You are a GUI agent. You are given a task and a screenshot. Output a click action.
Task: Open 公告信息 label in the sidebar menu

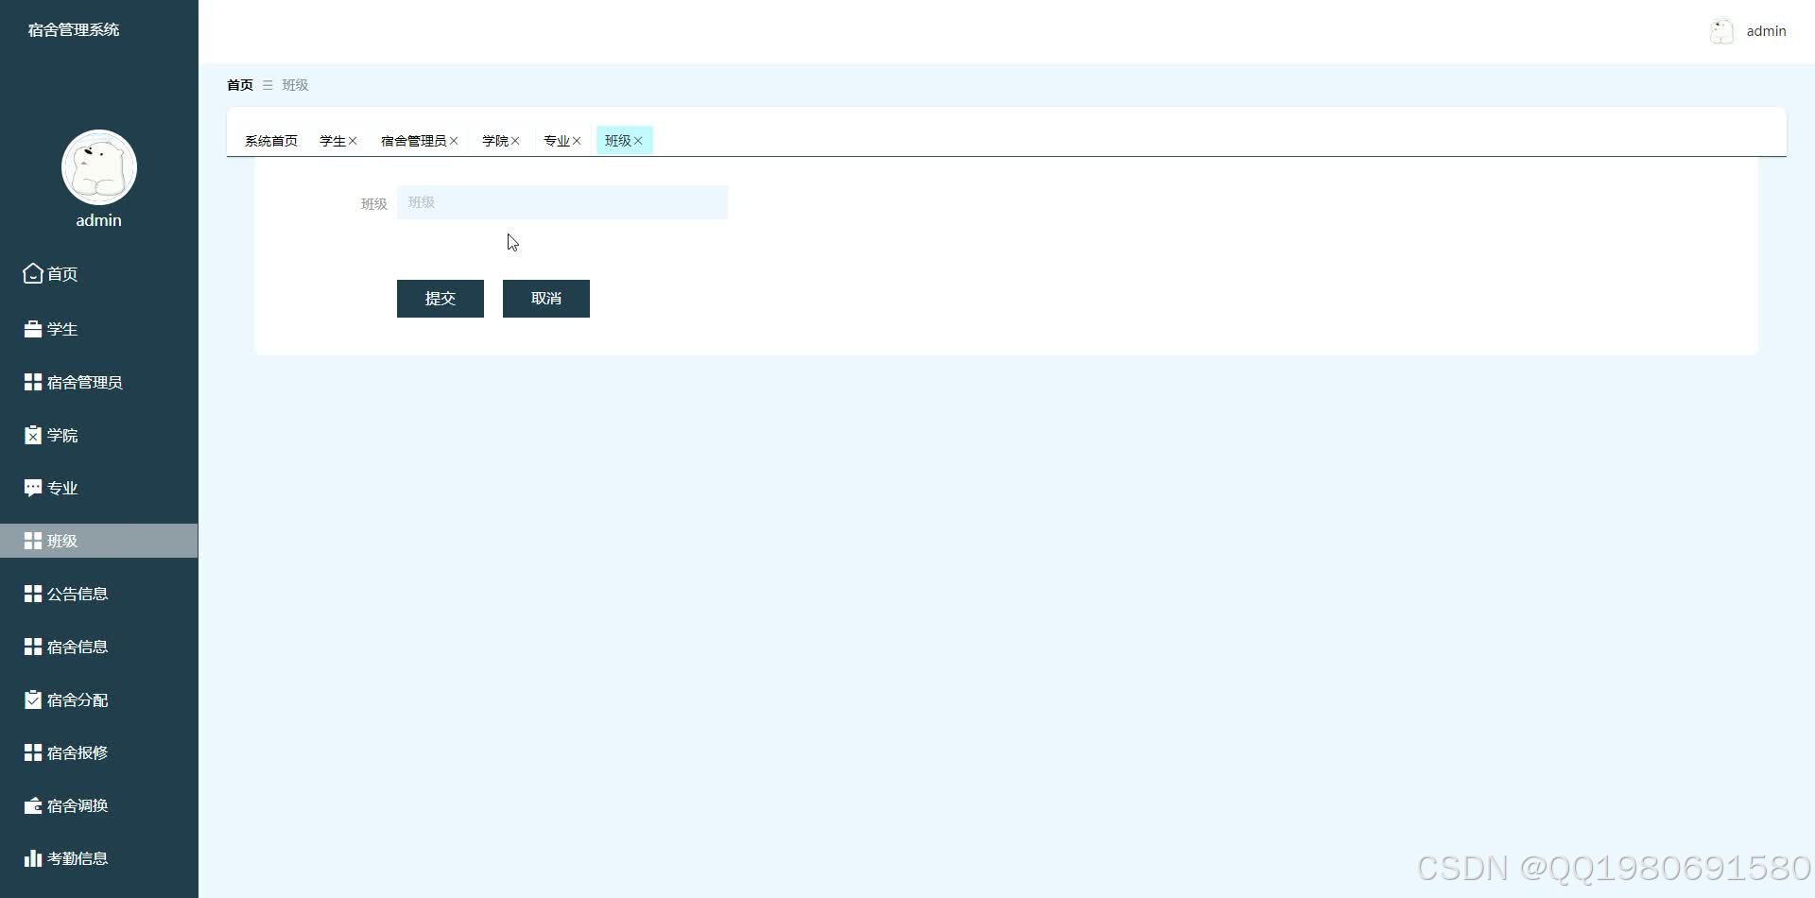tap(78, 594)
